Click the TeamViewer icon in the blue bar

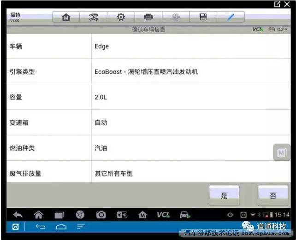pyautogui.click(x=16, y=227)
